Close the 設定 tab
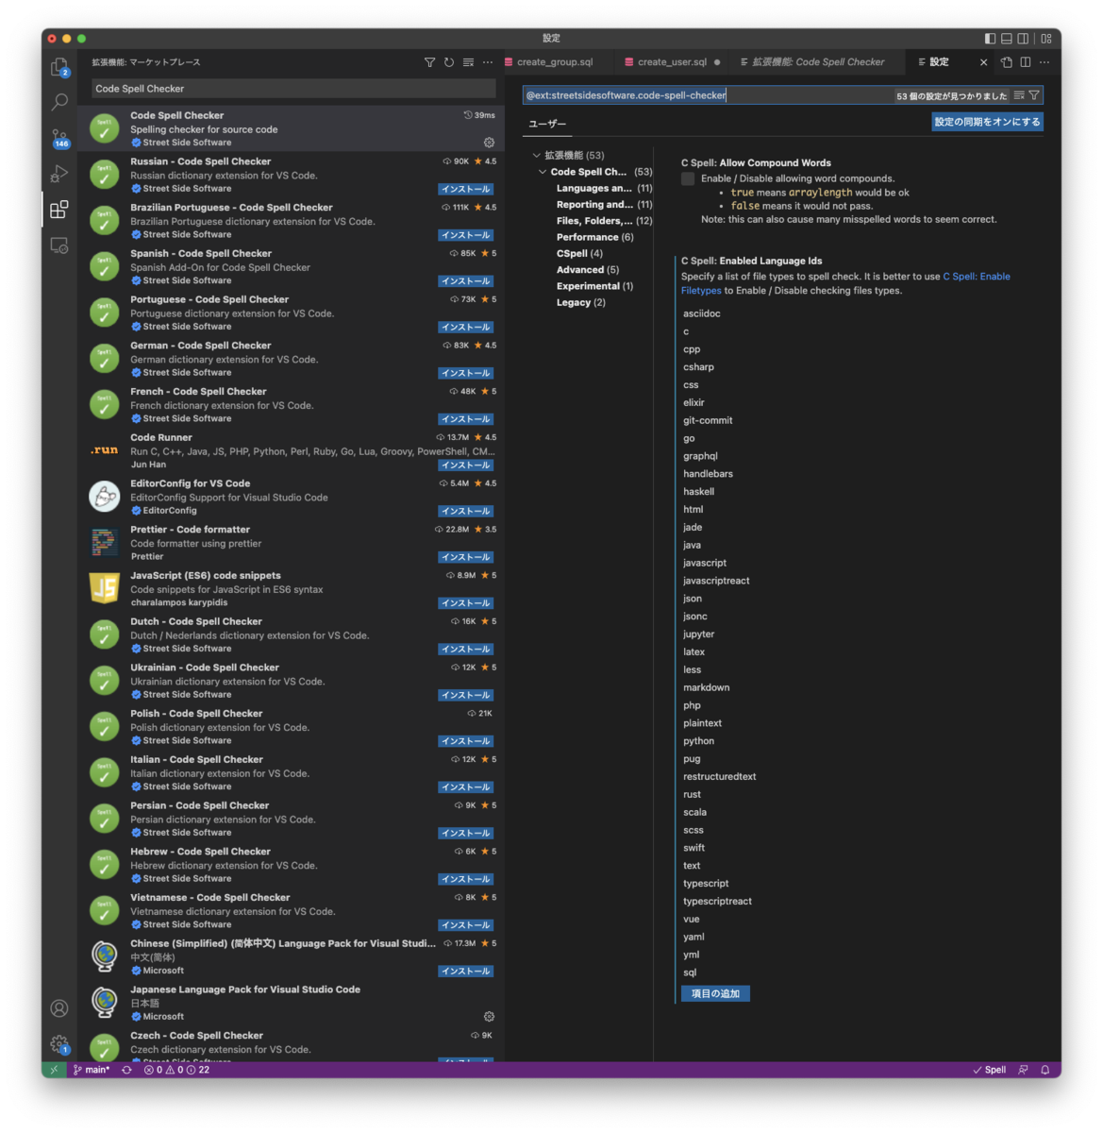The width and height of the screenshot is (1103, 1133). (x=983, y=62)
